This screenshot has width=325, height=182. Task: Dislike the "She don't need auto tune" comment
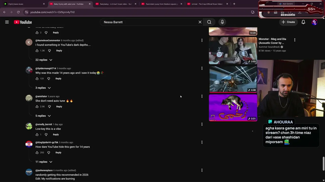click(x=50, y=107)
